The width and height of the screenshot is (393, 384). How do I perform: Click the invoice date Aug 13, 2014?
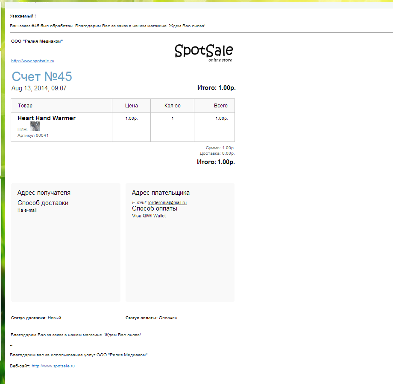[x=39, y=88]
